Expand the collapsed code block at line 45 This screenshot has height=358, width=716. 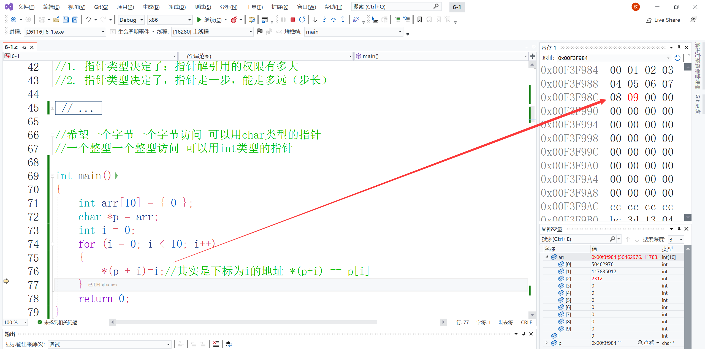(x=52, y=108)
